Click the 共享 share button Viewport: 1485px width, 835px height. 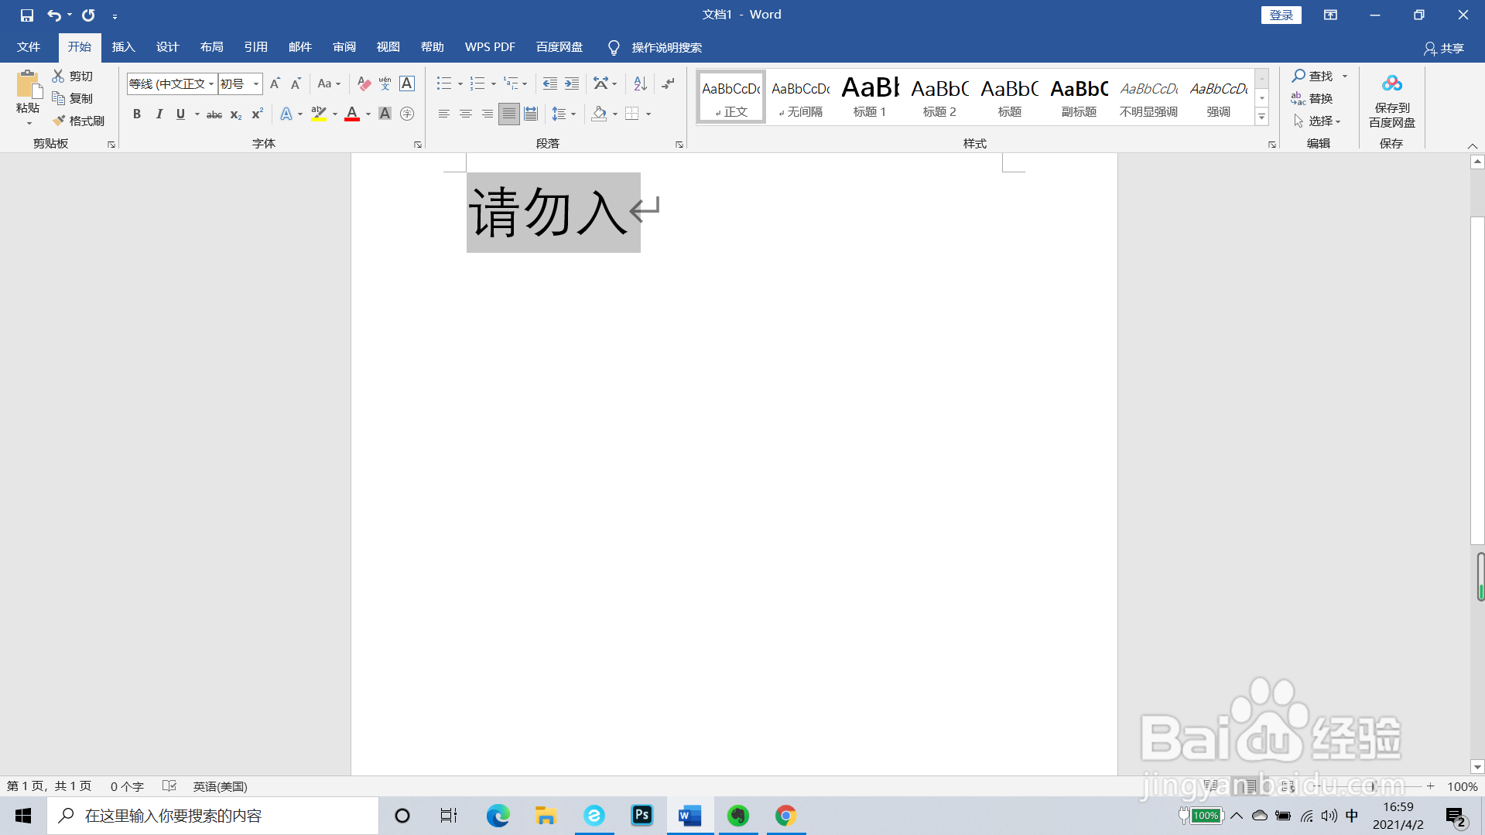(x=1444, y=48)
